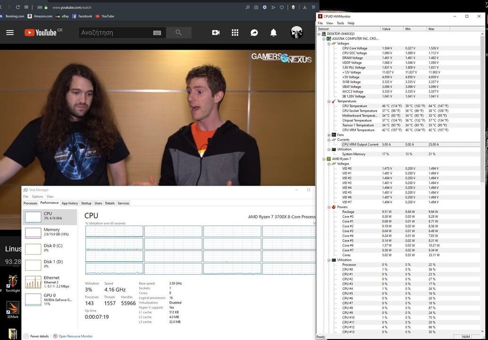Image resolution: width=488 pixels, height=340 pixels.
Task: Open HWMonitor File menu
Action: pyautogui.click(x=320, y=23)
